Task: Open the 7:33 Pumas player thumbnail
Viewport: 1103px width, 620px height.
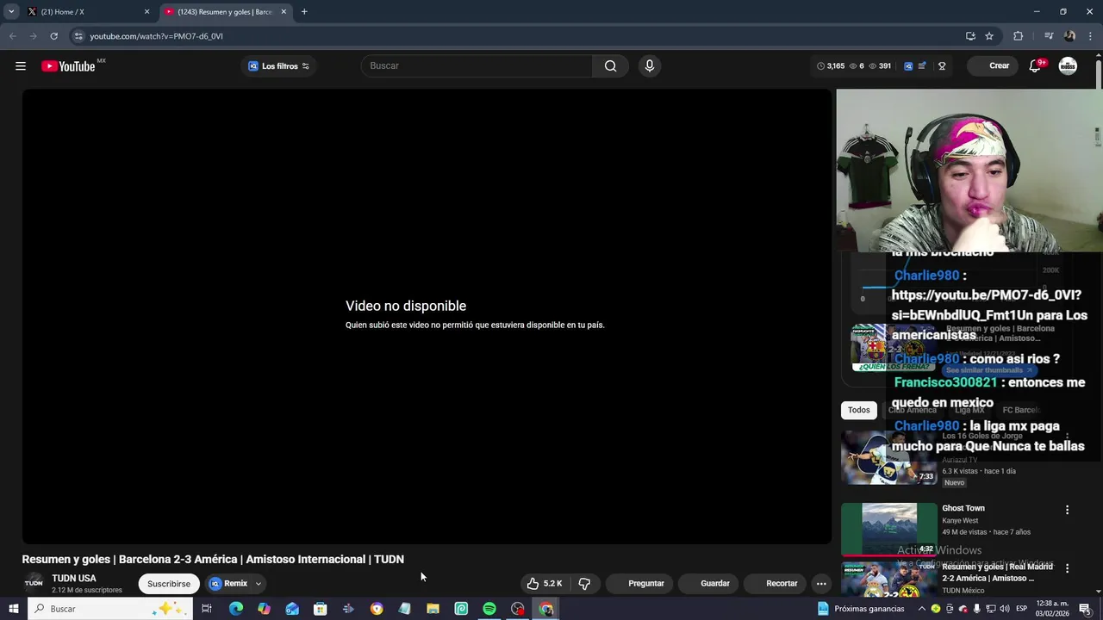Action: pos(889,457)
